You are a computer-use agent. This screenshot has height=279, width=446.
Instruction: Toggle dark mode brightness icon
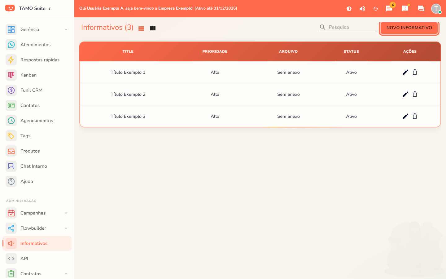click(x=349, y=9)
